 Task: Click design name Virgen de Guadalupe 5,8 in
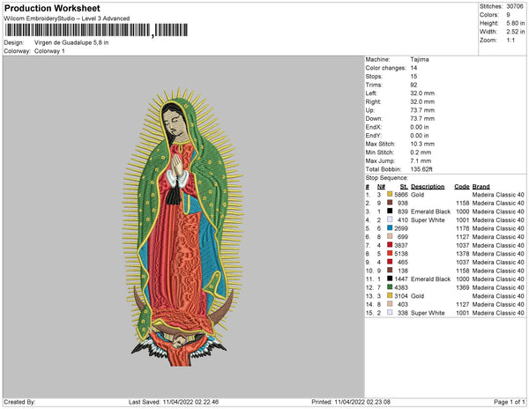pyautogui.click(x=71, y=43)
